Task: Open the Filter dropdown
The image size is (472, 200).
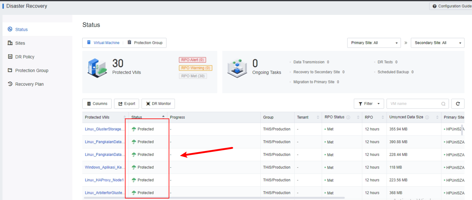Action: 369,104
